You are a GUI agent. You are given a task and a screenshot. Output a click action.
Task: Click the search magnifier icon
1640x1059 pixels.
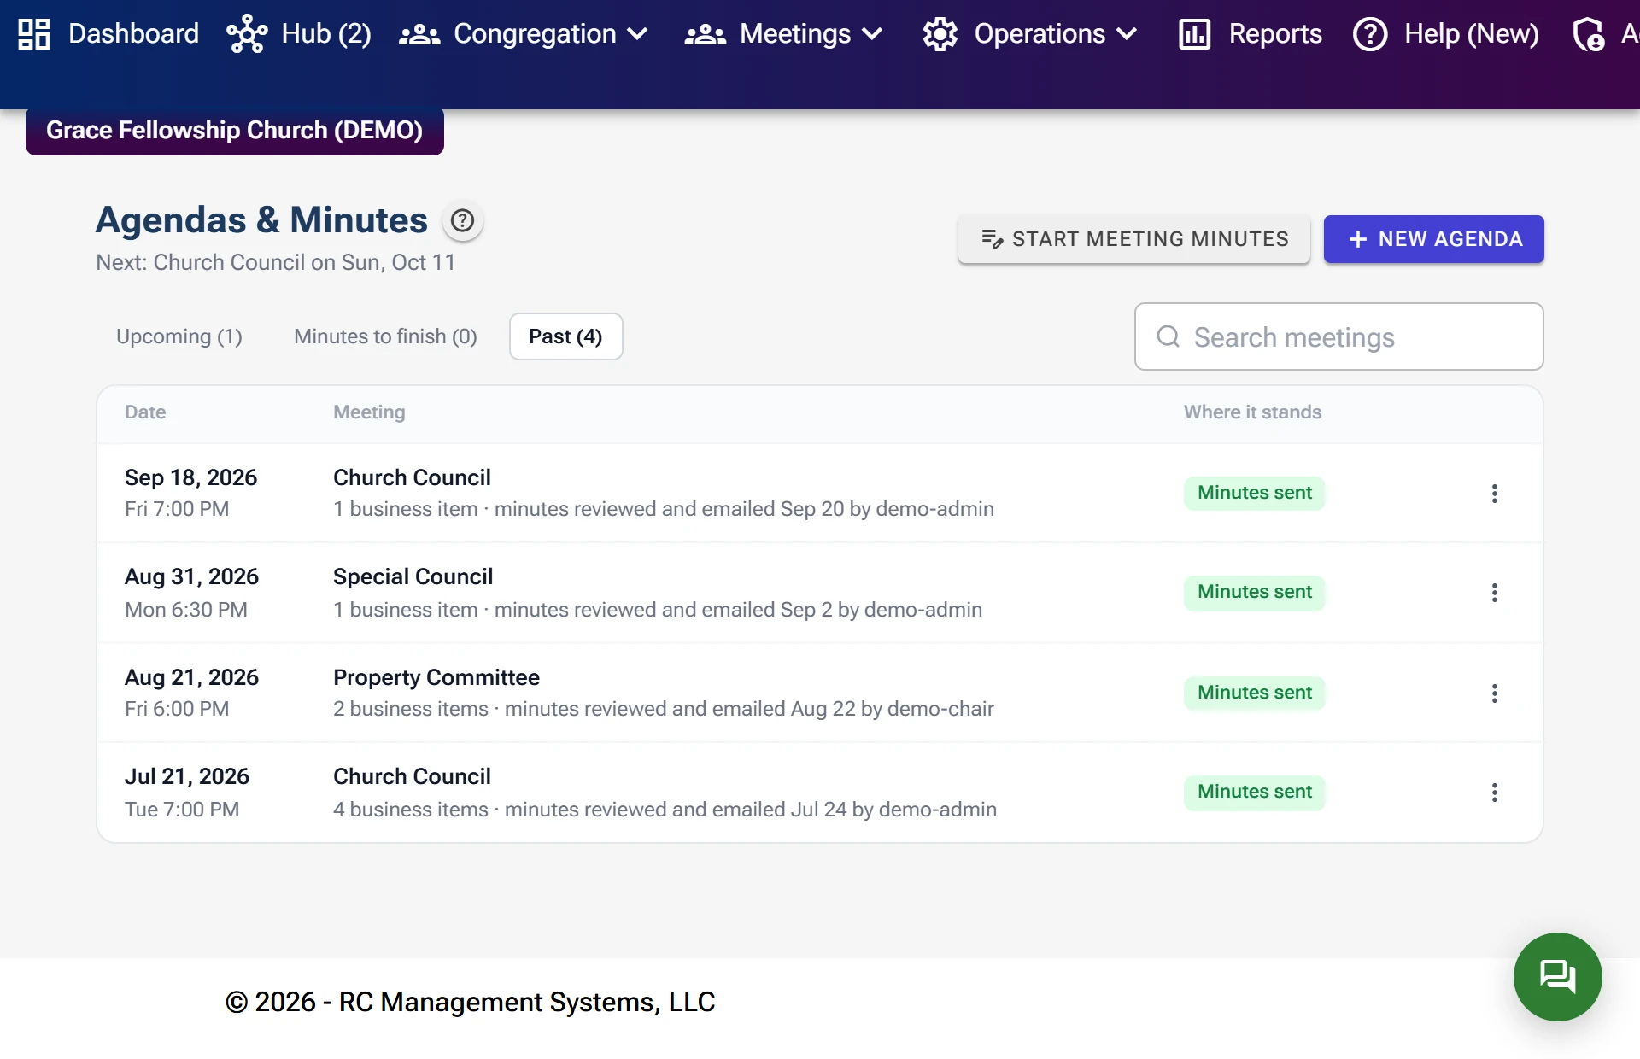click(x=1168, y=336)
